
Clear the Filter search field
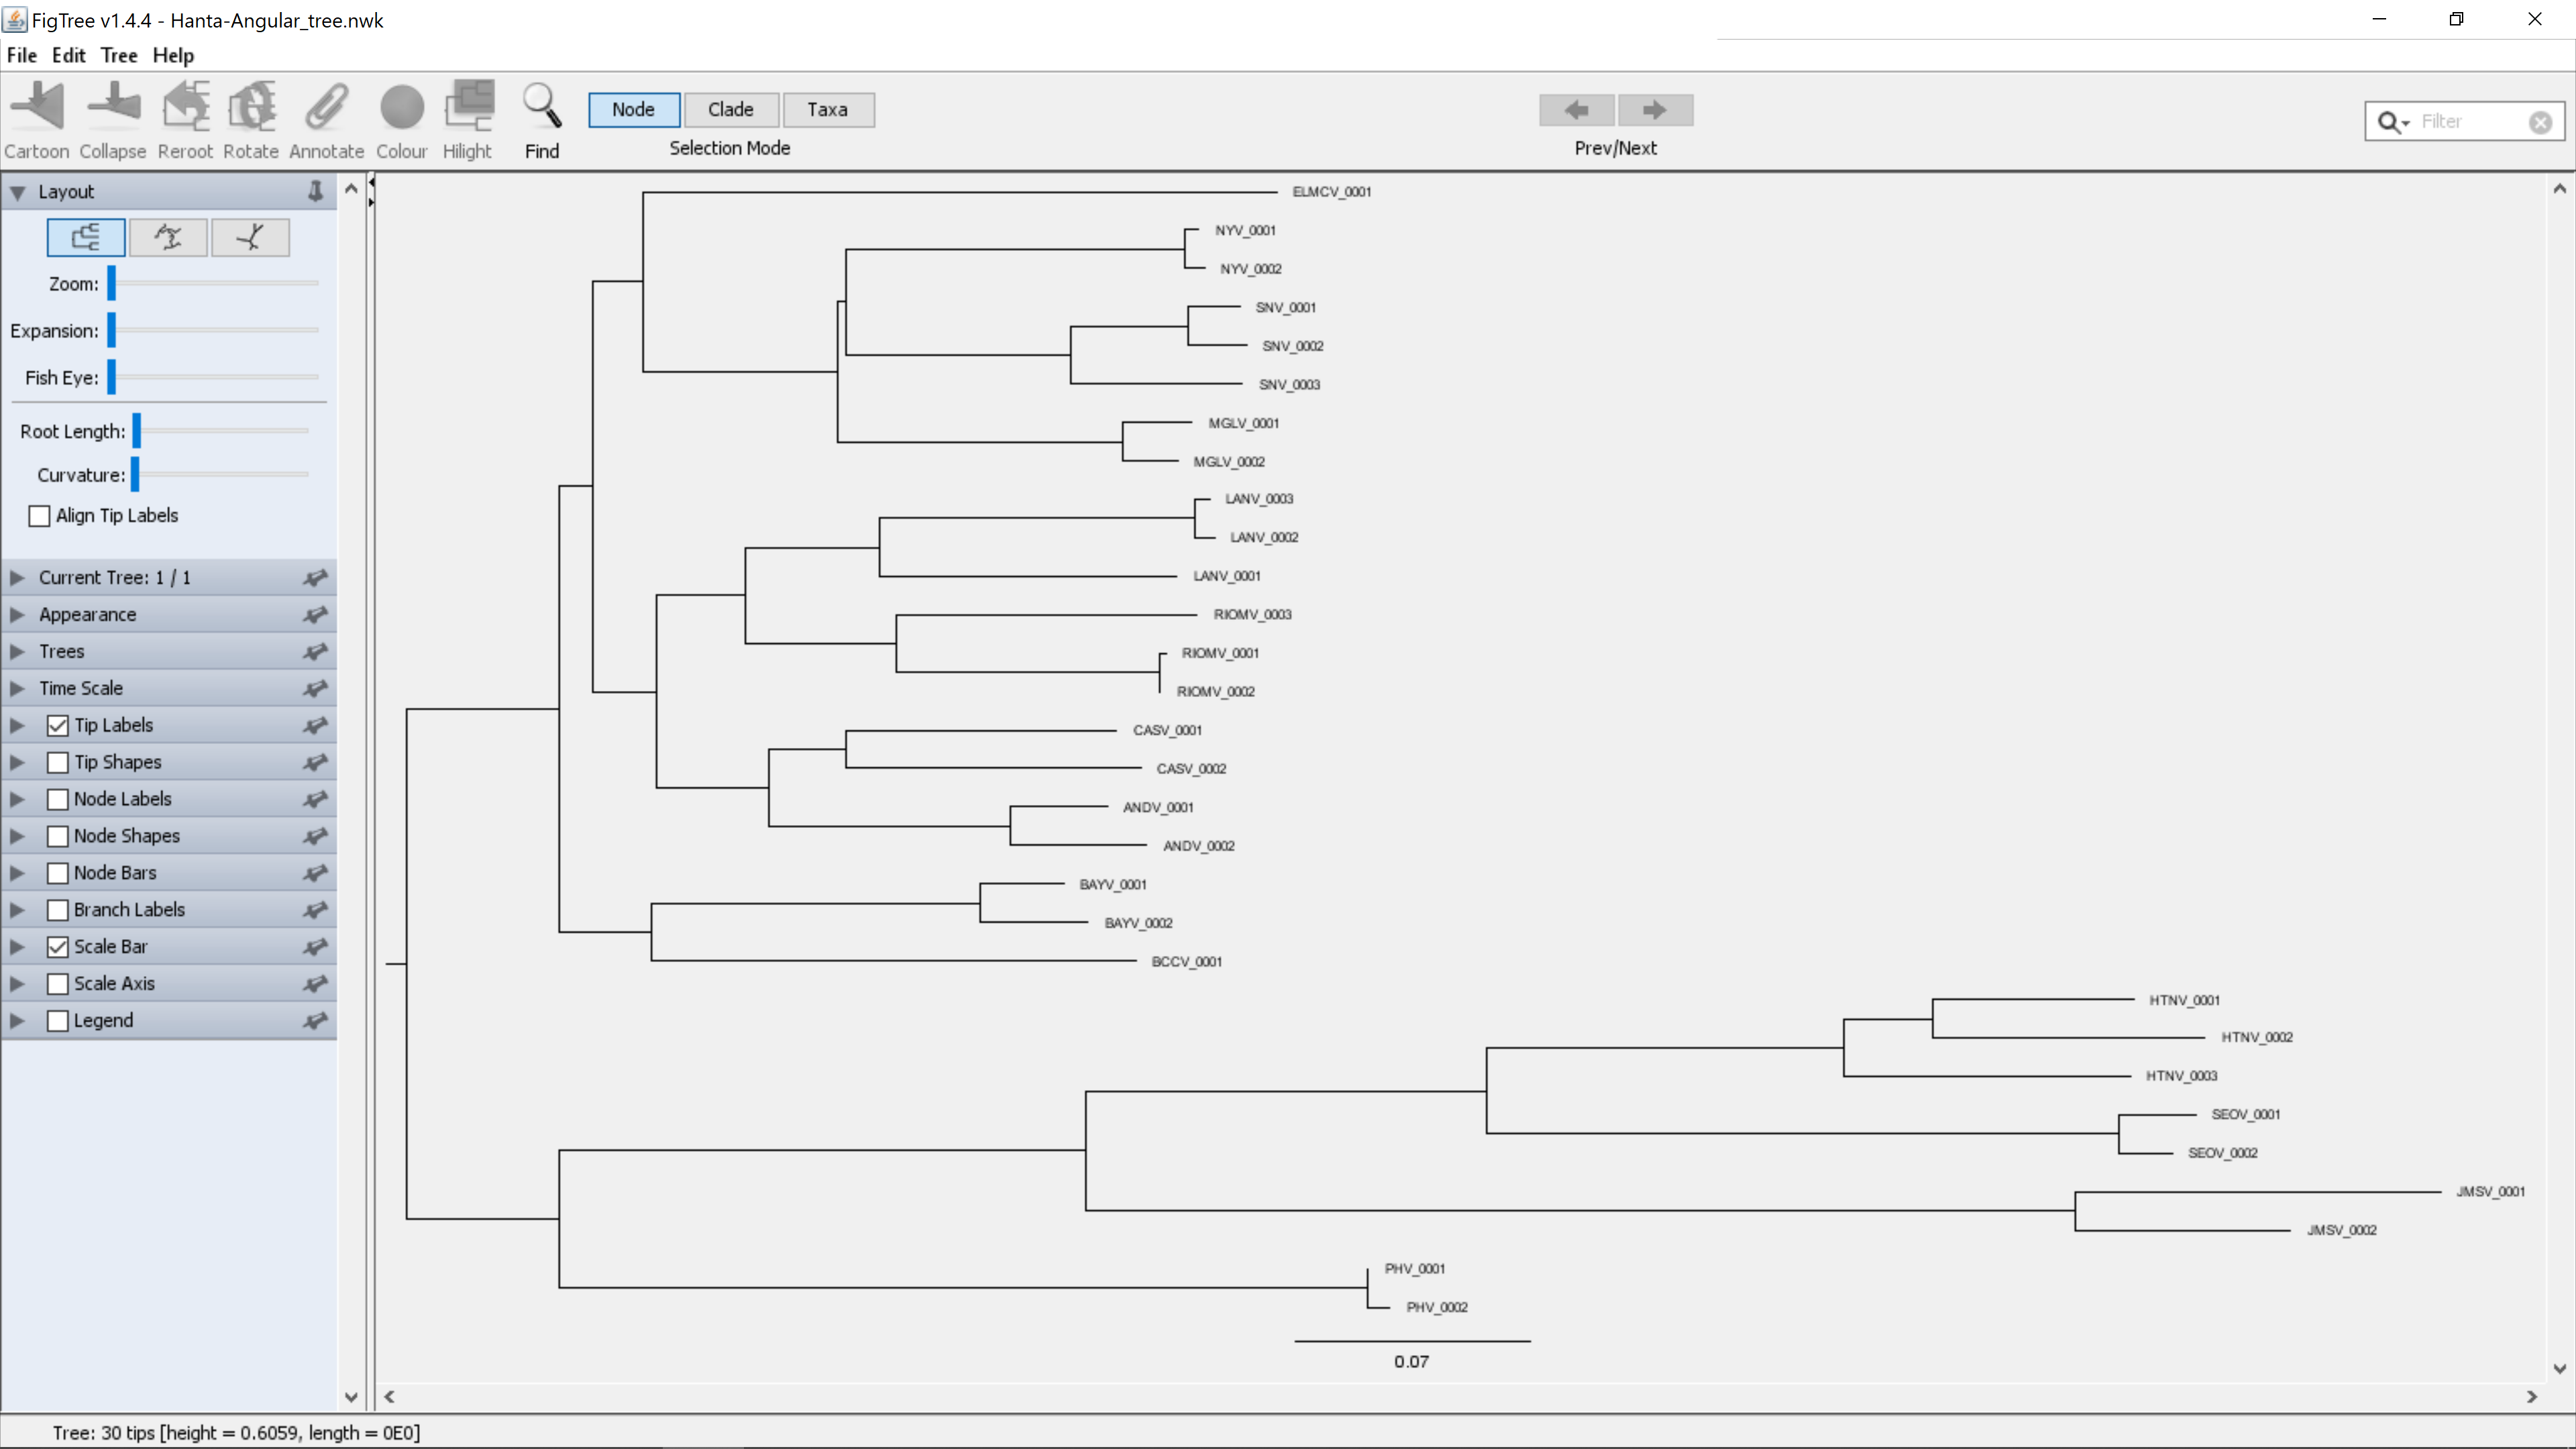(x=2541, y=121)
